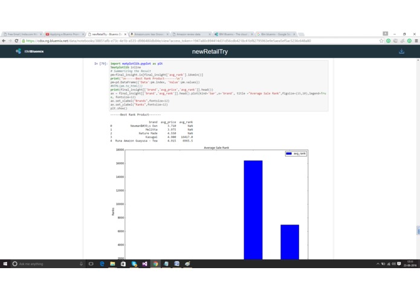Screen dimensions: 420x299
Task: Click the Melitta row in the output table
Action: coord(151,130)
